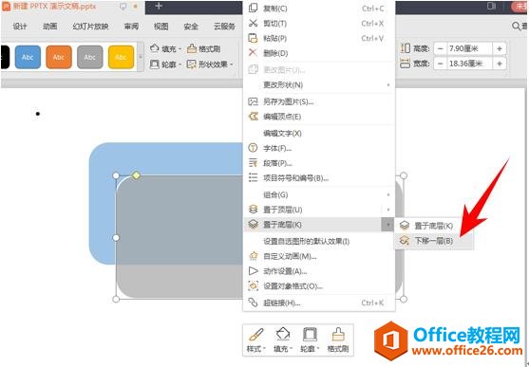The height and width of the screenshot is (367, 529).
Task: Increase the 高度 height with plus button
Action: (500, 49)
